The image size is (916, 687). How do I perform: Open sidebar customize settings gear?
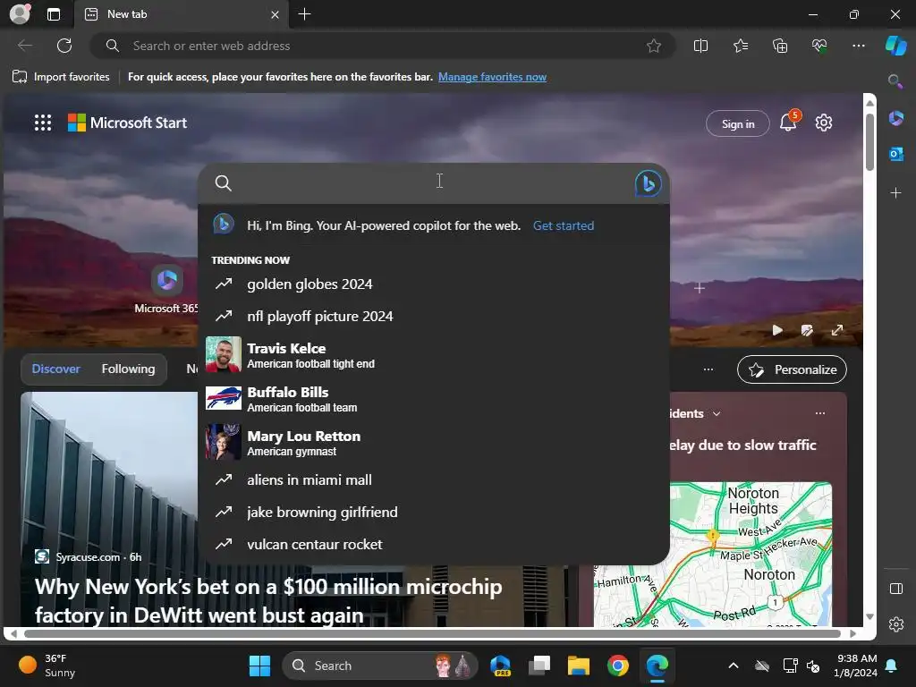[x=895, y=624]
